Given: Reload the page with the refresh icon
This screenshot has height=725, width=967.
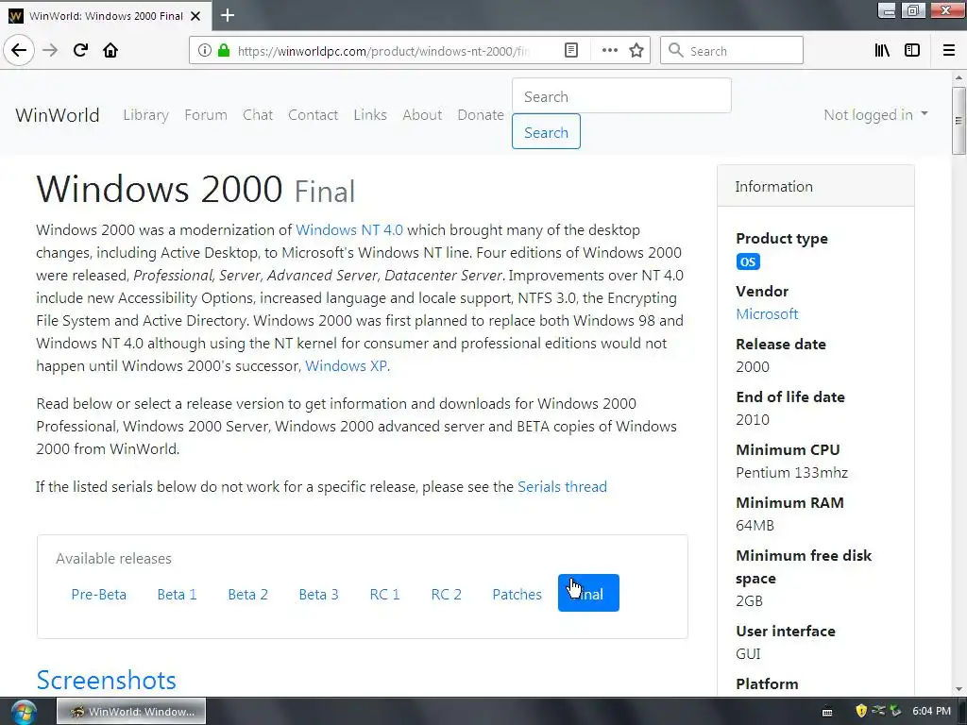Looking at the screenshot, I should [x=80, y=50].
